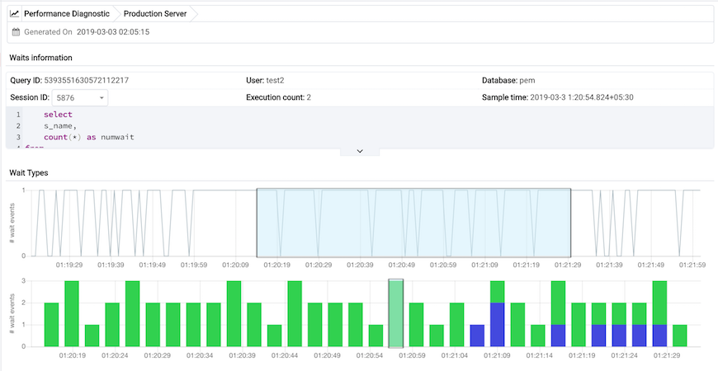Click the Performance Diagnostic chart icon
The width and height of the screenshot is (718, 371).
coord(15,14)
